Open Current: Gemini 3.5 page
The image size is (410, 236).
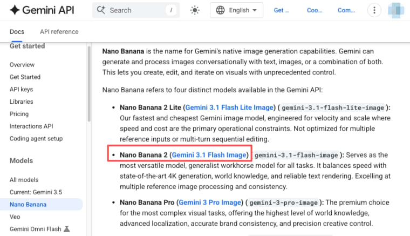(x=36, y=192)
